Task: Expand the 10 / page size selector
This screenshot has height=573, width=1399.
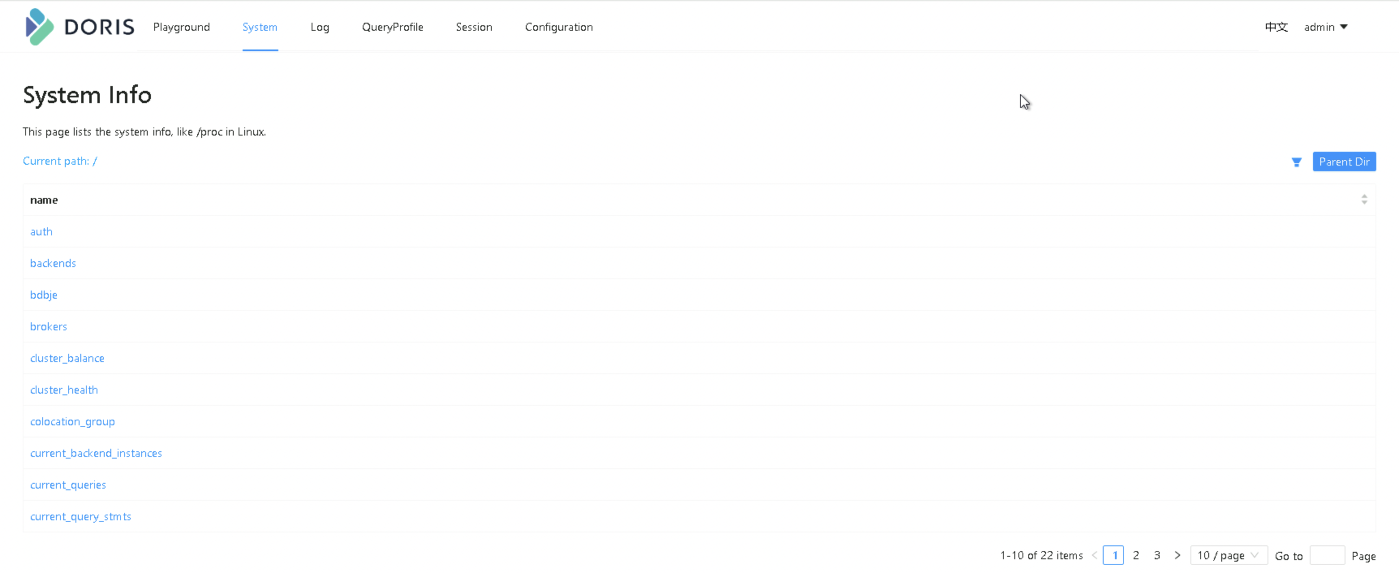Action: click(1228, 555)
